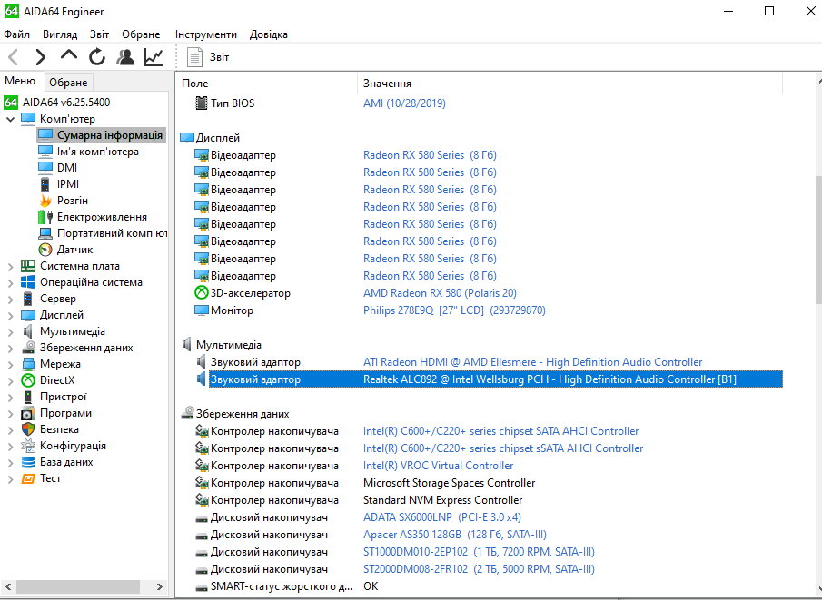Click the База даних database icon

point(28,462)
